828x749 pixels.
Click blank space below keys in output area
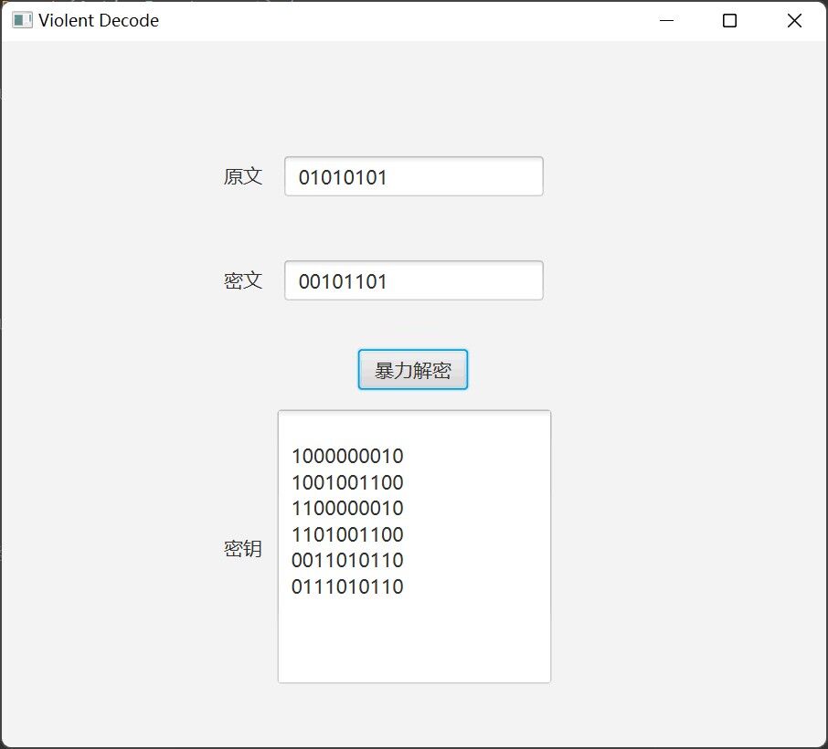(414, 639)
